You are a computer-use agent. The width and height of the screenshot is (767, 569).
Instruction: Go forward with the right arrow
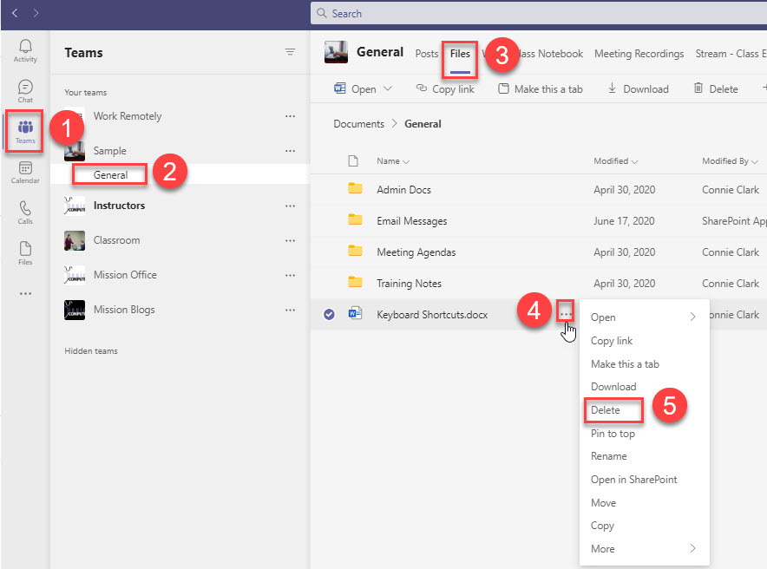36,13
